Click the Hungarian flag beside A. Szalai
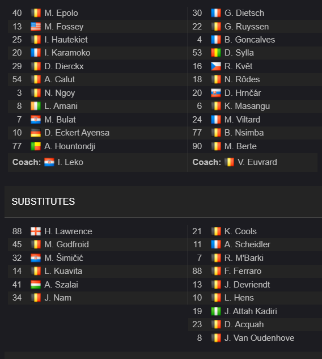 tap(36, 285)
